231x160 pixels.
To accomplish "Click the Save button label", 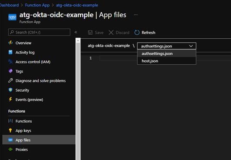I will pyautogui.click(x=99, y=33).
